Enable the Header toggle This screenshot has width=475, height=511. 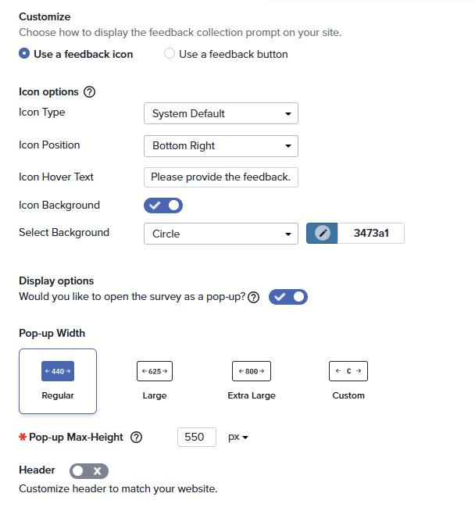[89, 470]
